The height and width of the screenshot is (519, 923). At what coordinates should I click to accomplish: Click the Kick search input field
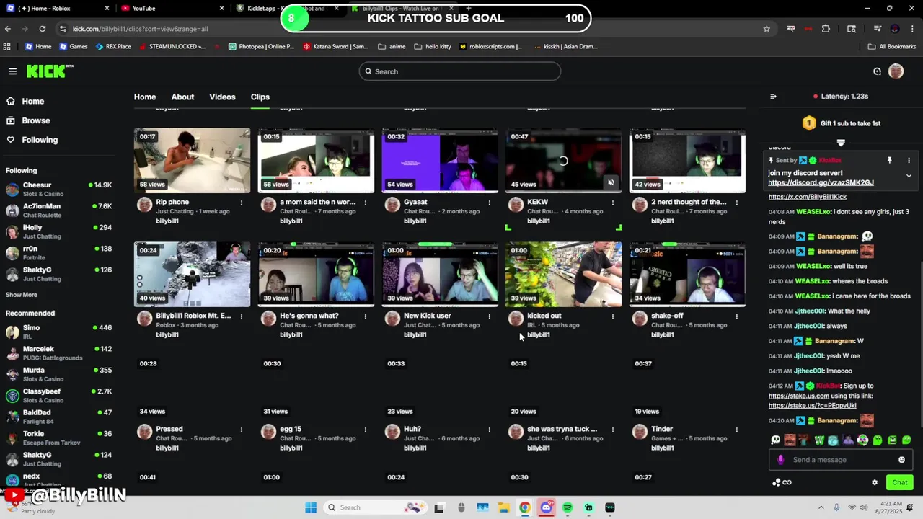(x=460, y=71)
